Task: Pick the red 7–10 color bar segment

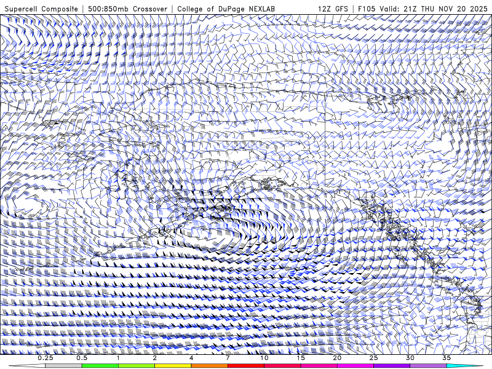Action: tap(245, 366)
